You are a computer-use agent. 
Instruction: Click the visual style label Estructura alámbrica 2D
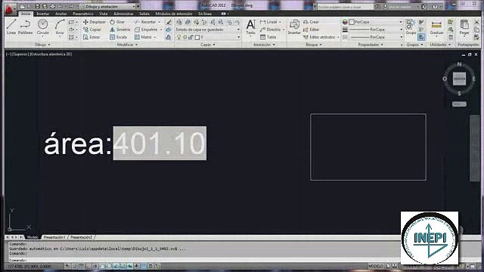click(x=51, y=54)
